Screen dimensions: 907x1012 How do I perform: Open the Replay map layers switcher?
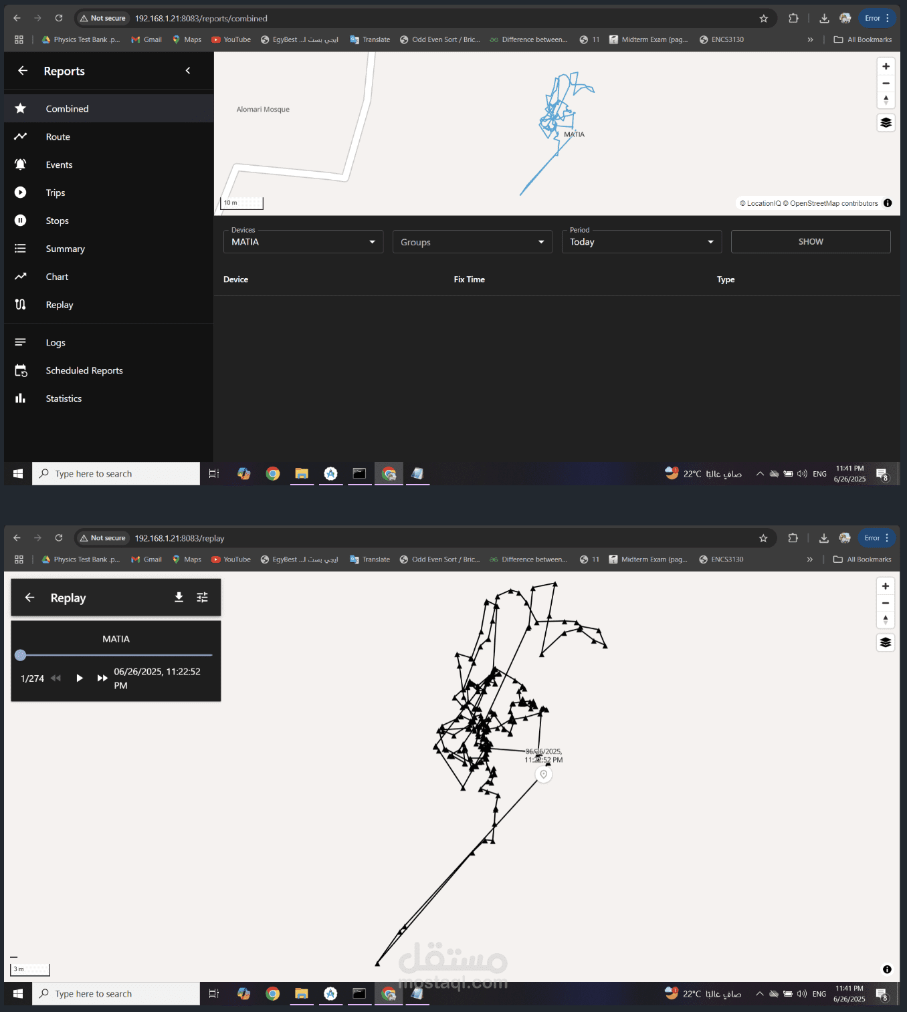[885, 642]
